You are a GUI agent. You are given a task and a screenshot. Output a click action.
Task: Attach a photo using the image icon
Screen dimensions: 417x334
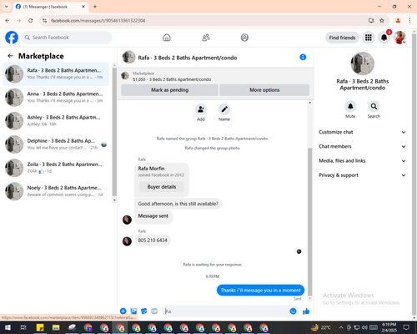click(x=133, y=311)
